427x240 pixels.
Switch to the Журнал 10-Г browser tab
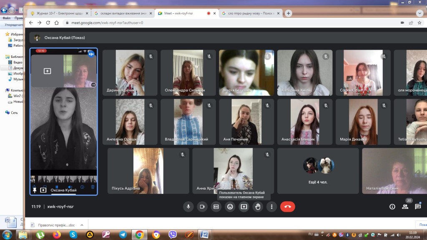click(58, 13)
